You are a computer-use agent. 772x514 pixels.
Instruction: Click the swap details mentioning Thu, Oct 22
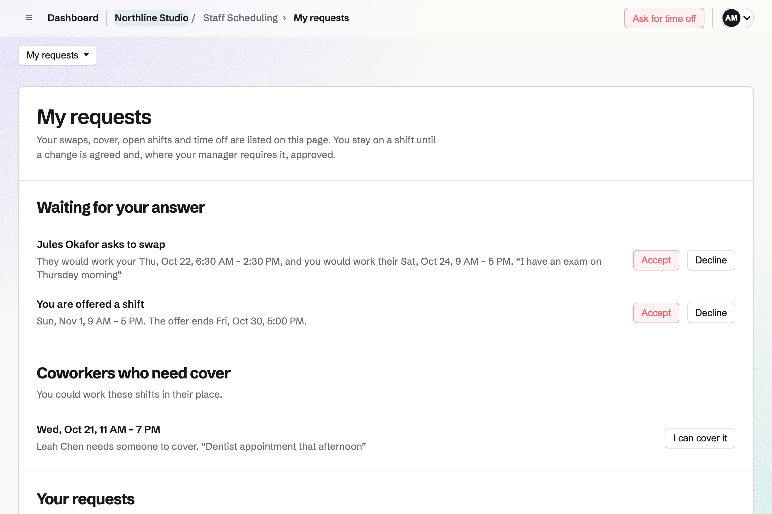[319, 268]
